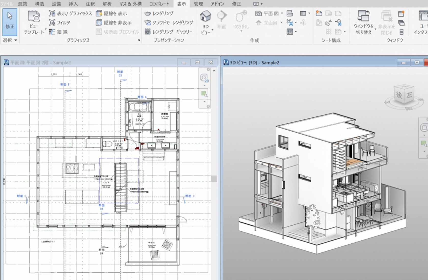
Task: Close the navigation bar in floor plan view
Action: pyautogui.click(x=208, y=69)
